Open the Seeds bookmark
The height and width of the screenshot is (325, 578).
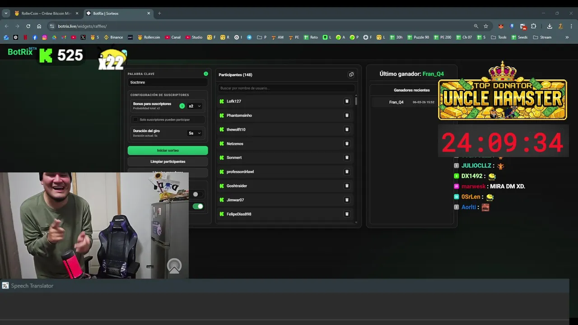519,37
